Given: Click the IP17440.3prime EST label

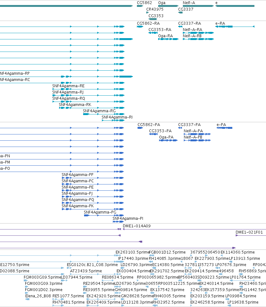Looking at the screenshot, I should point(133,259).
